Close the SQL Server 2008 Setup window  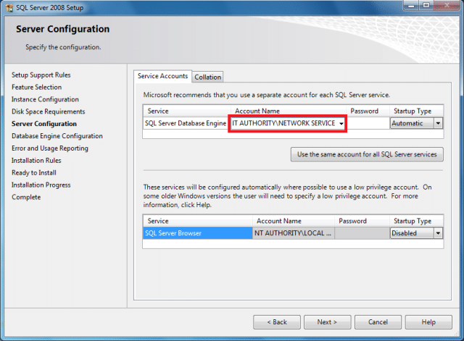coord(447,5)
